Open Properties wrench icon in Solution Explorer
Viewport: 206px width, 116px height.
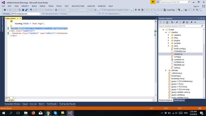coord(192,22)
